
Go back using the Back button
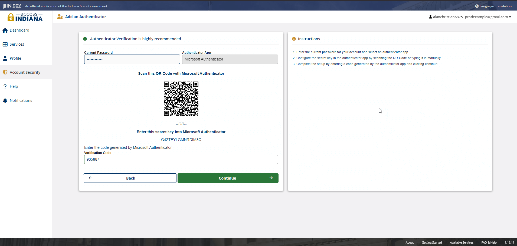[130, 178]
